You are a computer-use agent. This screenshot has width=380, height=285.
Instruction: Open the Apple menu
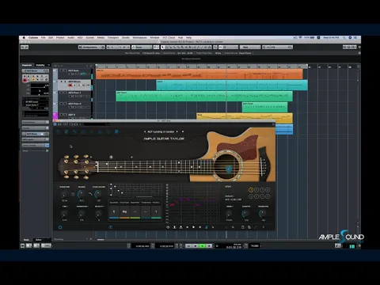pyautogui.click(x=24, y=38)
